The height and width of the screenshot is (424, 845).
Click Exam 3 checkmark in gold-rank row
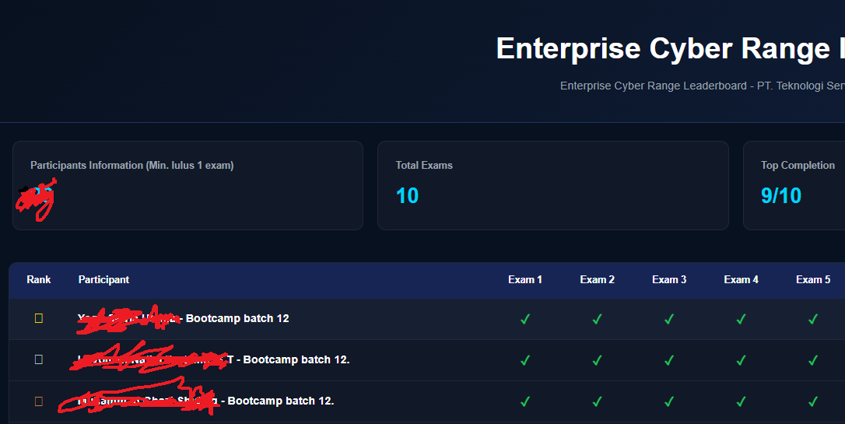[x=669, y=319]
